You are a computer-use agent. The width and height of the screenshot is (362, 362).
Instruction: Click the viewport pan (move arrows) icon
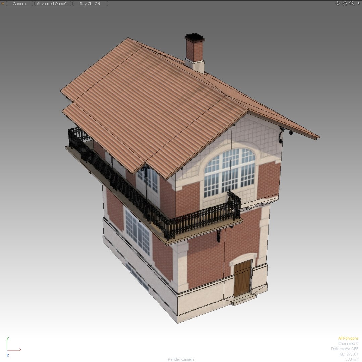[x=338, y=3]
